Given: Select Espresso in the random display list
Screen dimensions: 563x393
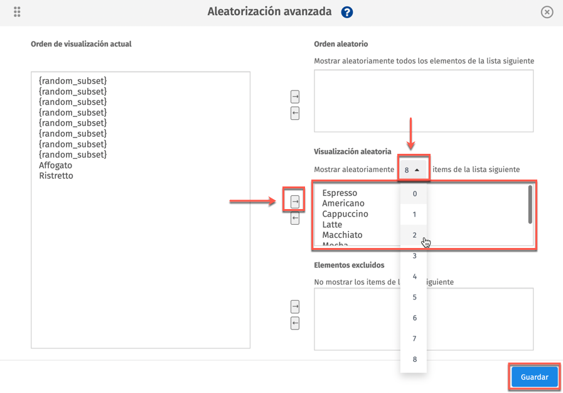Looking at the screenshot, I should point(340,193).
